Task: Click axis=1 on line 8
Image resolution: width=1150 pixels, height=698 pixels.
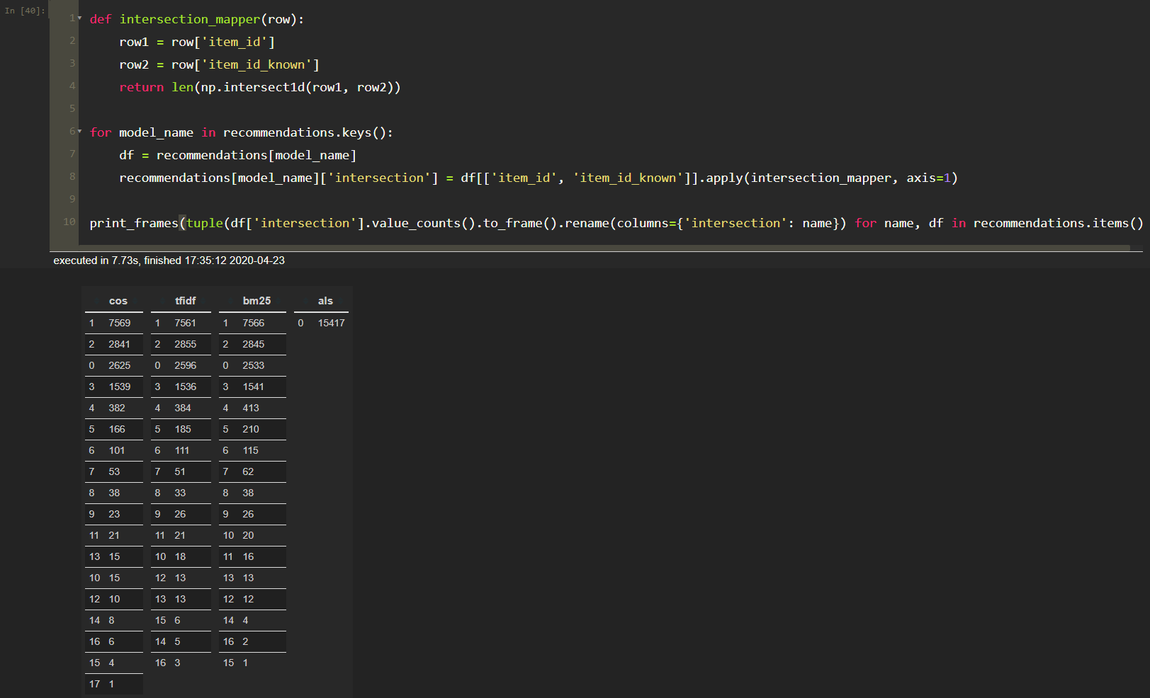Action: (928, 178)
